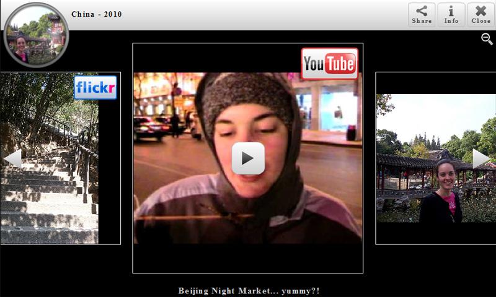Click the Share icon in header
The height and width of the screenshot is (297, 496).
(x=422, y=15)
